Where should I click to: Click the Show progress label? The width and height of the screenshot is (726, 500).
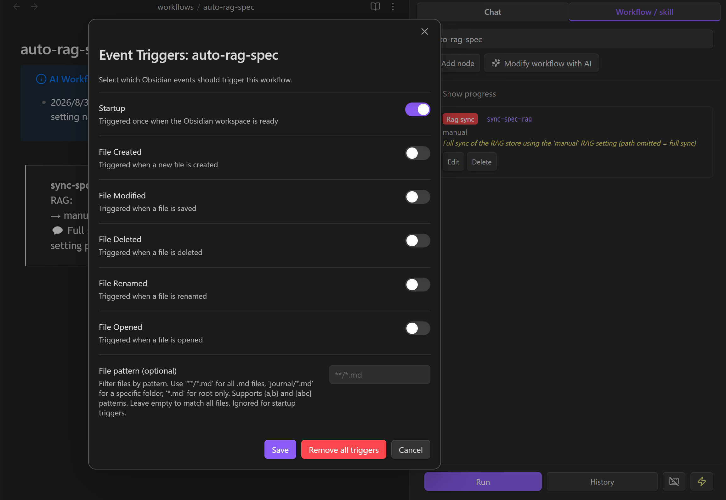pos(469,94)
